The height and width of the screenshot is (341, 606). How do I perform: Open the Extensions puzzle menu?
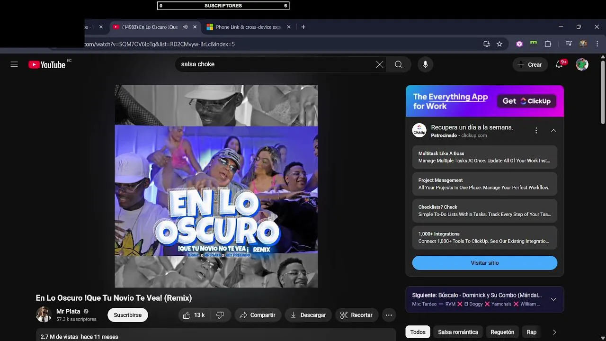pyautogui.click(x=548, y=44)
